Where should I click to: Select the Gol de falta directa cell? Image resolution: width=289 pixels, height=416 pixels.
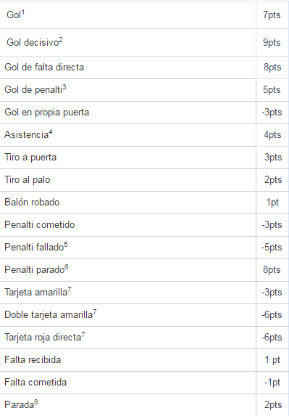[x=127, y=68]
